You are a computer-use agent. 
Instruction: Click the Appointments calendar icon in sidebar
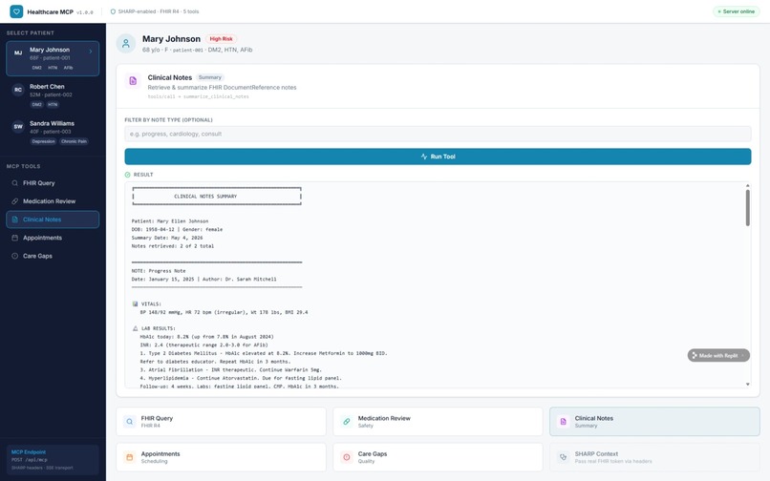14,238
